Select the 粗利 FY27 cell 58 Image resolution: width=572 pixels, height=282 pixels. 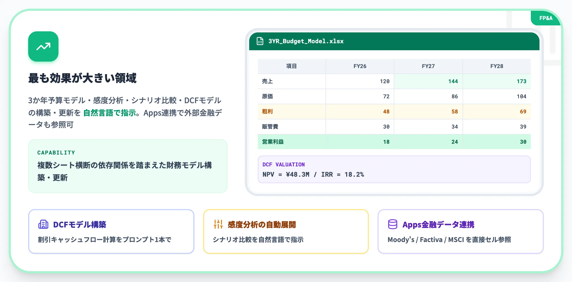point(428,112)
